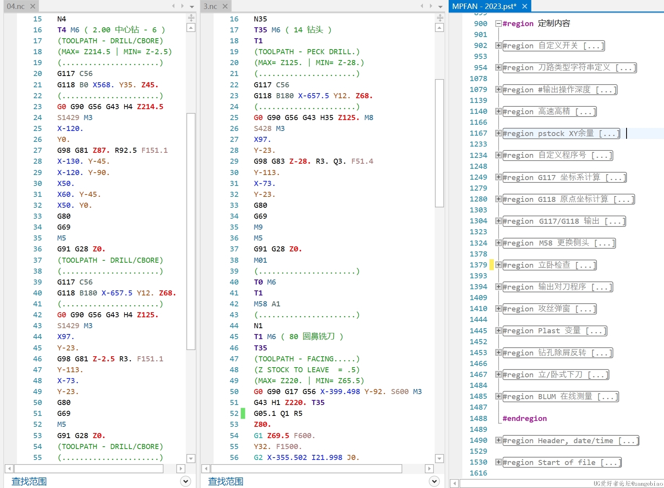
Task: Expand the 高速高精 region
Action: pos(498,111)
